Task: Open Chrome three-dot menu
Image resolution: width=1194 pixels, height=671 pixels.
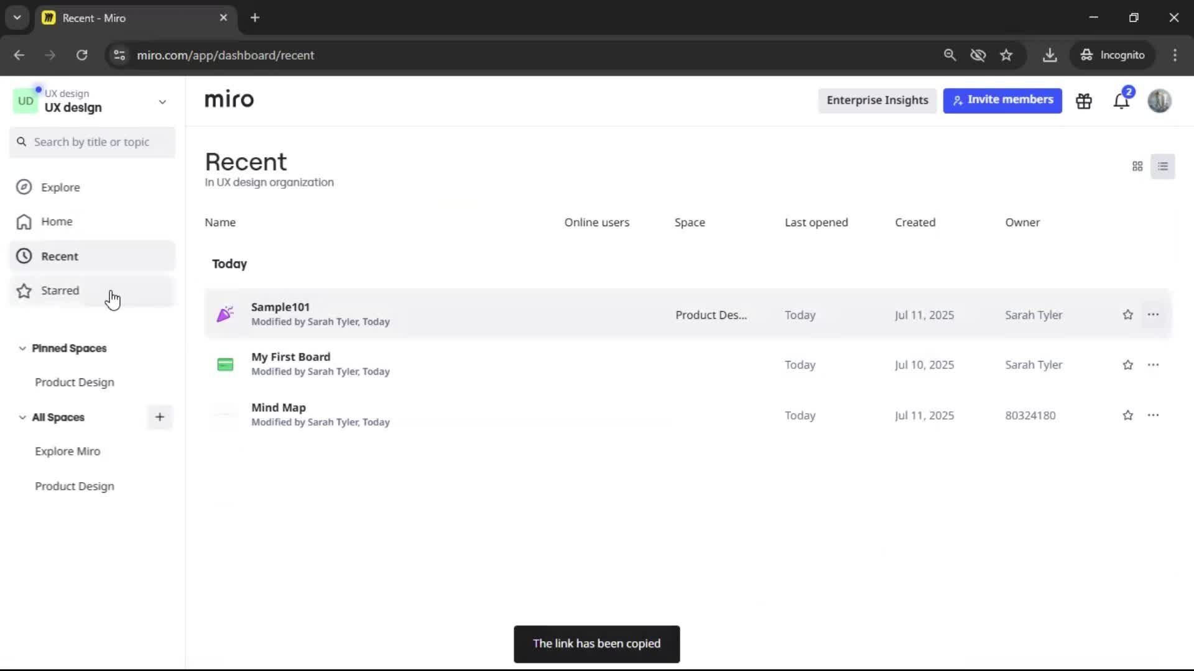Action: (x=1175, y=55)
